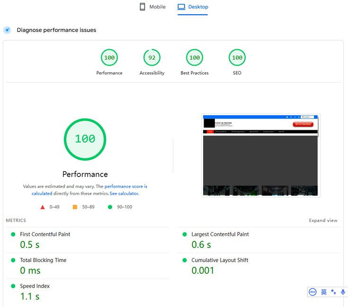Expand the Largest Contentful Paint metric
This screenshot has height=307, width=348.
pyautogui.click(x=220, y=234)
